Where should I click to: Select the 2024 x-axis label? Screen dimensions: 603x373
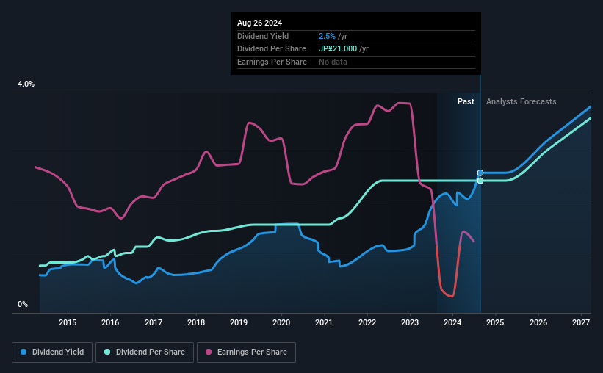452,322
